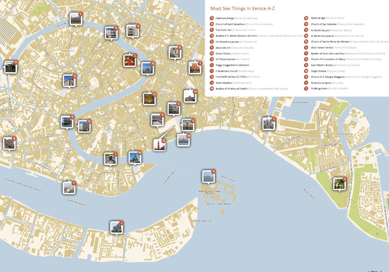Click 'Church of Santa Maria dei Miracoli' text
This screenshot has width=389, height=272.
[330, 42]
